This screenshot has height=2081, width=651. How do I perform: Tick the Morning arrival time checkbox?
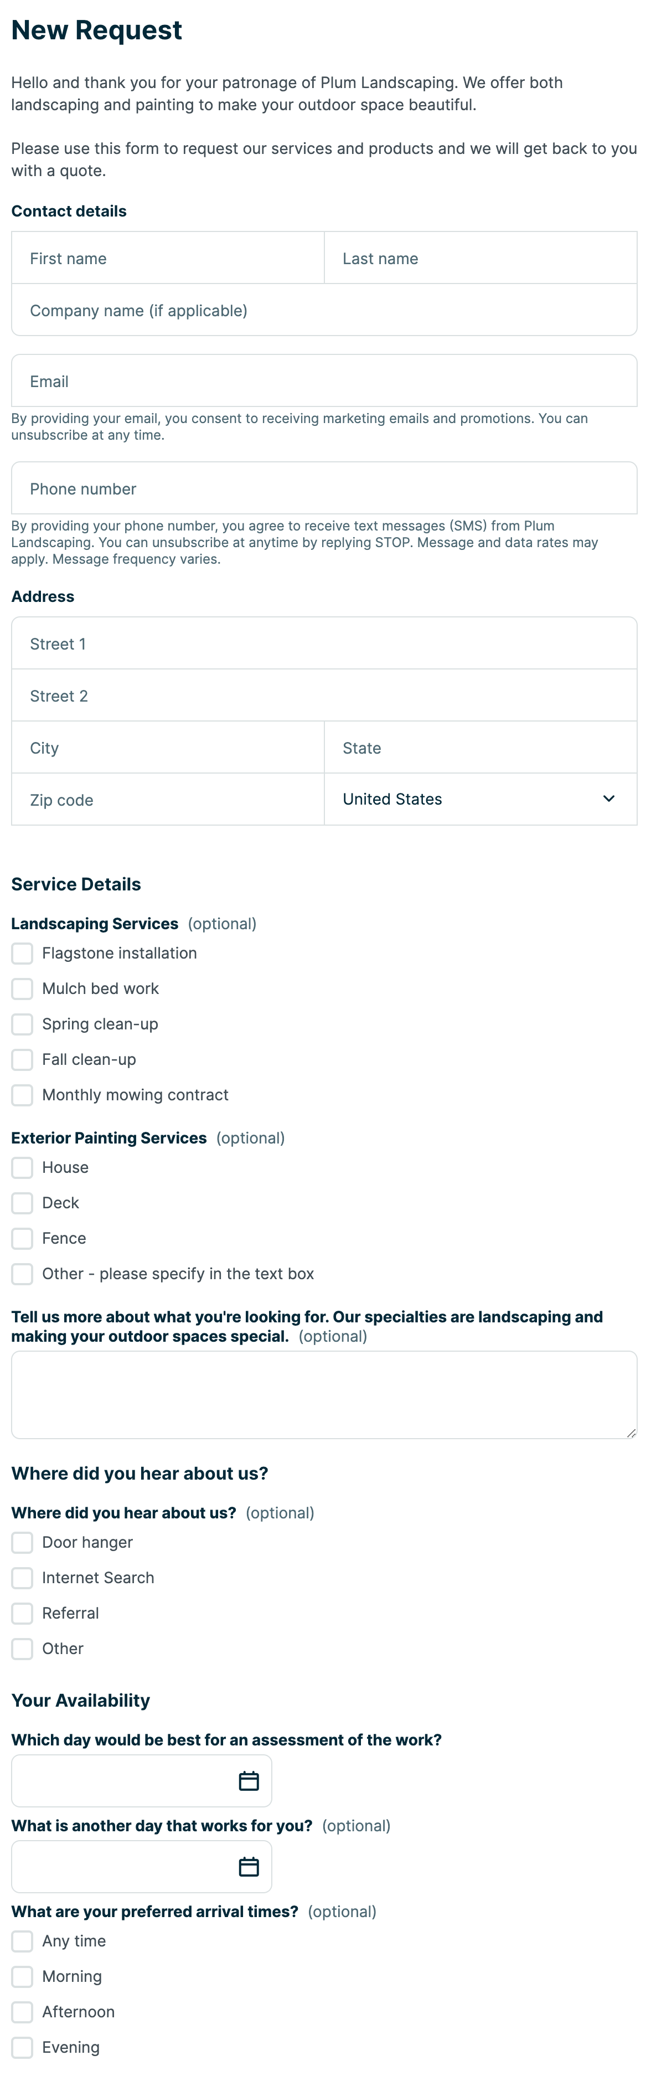(x=23, y=1977)
